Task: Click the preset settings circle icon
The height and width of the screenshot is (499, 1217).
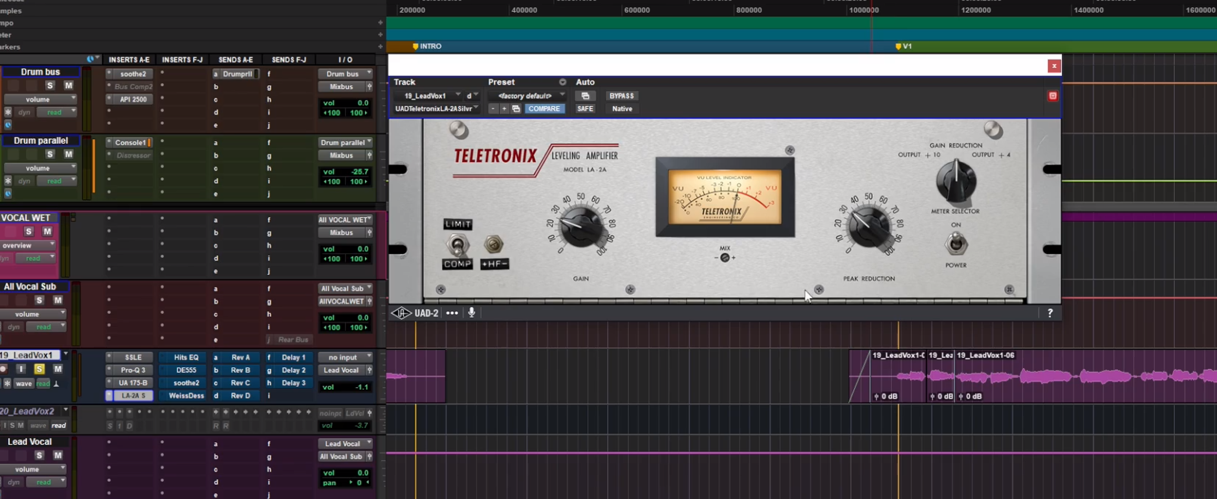Action: pyautogui.click(x=562, y=82)
